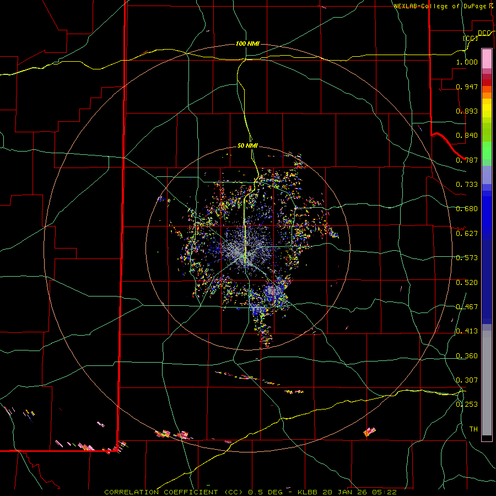The height and width of the screenshot is (496, 496).
Task: Click the '05:22' timestamp in the caption
Action: tap(384, 492)
